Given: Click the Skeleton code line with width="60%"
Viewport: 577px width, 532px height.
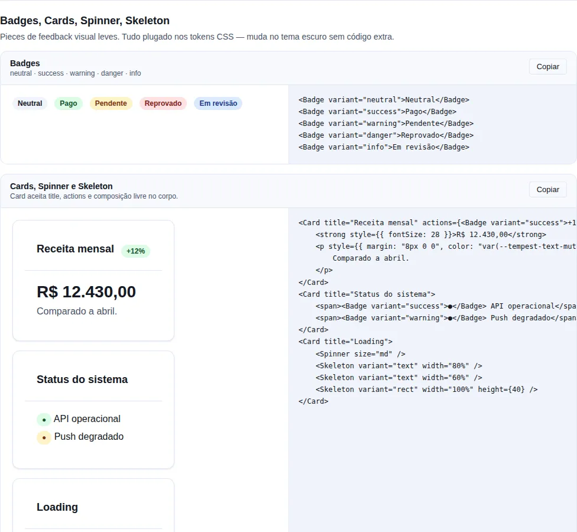Looking at the screenshot, I should click(x=399, y=378).
